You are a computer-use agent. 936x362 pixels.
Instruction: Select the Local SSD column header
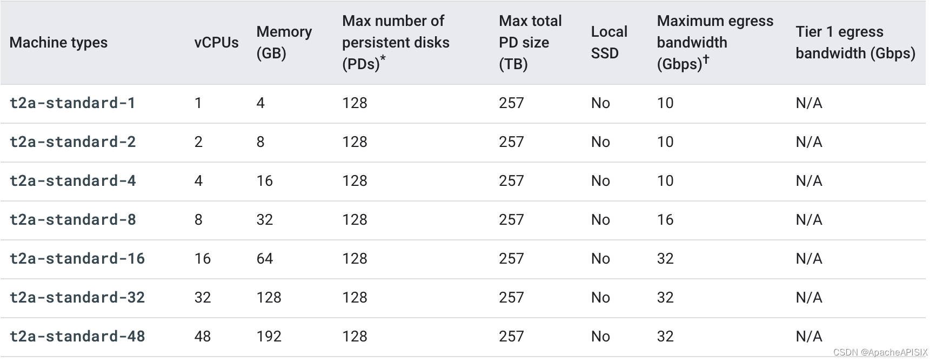click(609, 42)
